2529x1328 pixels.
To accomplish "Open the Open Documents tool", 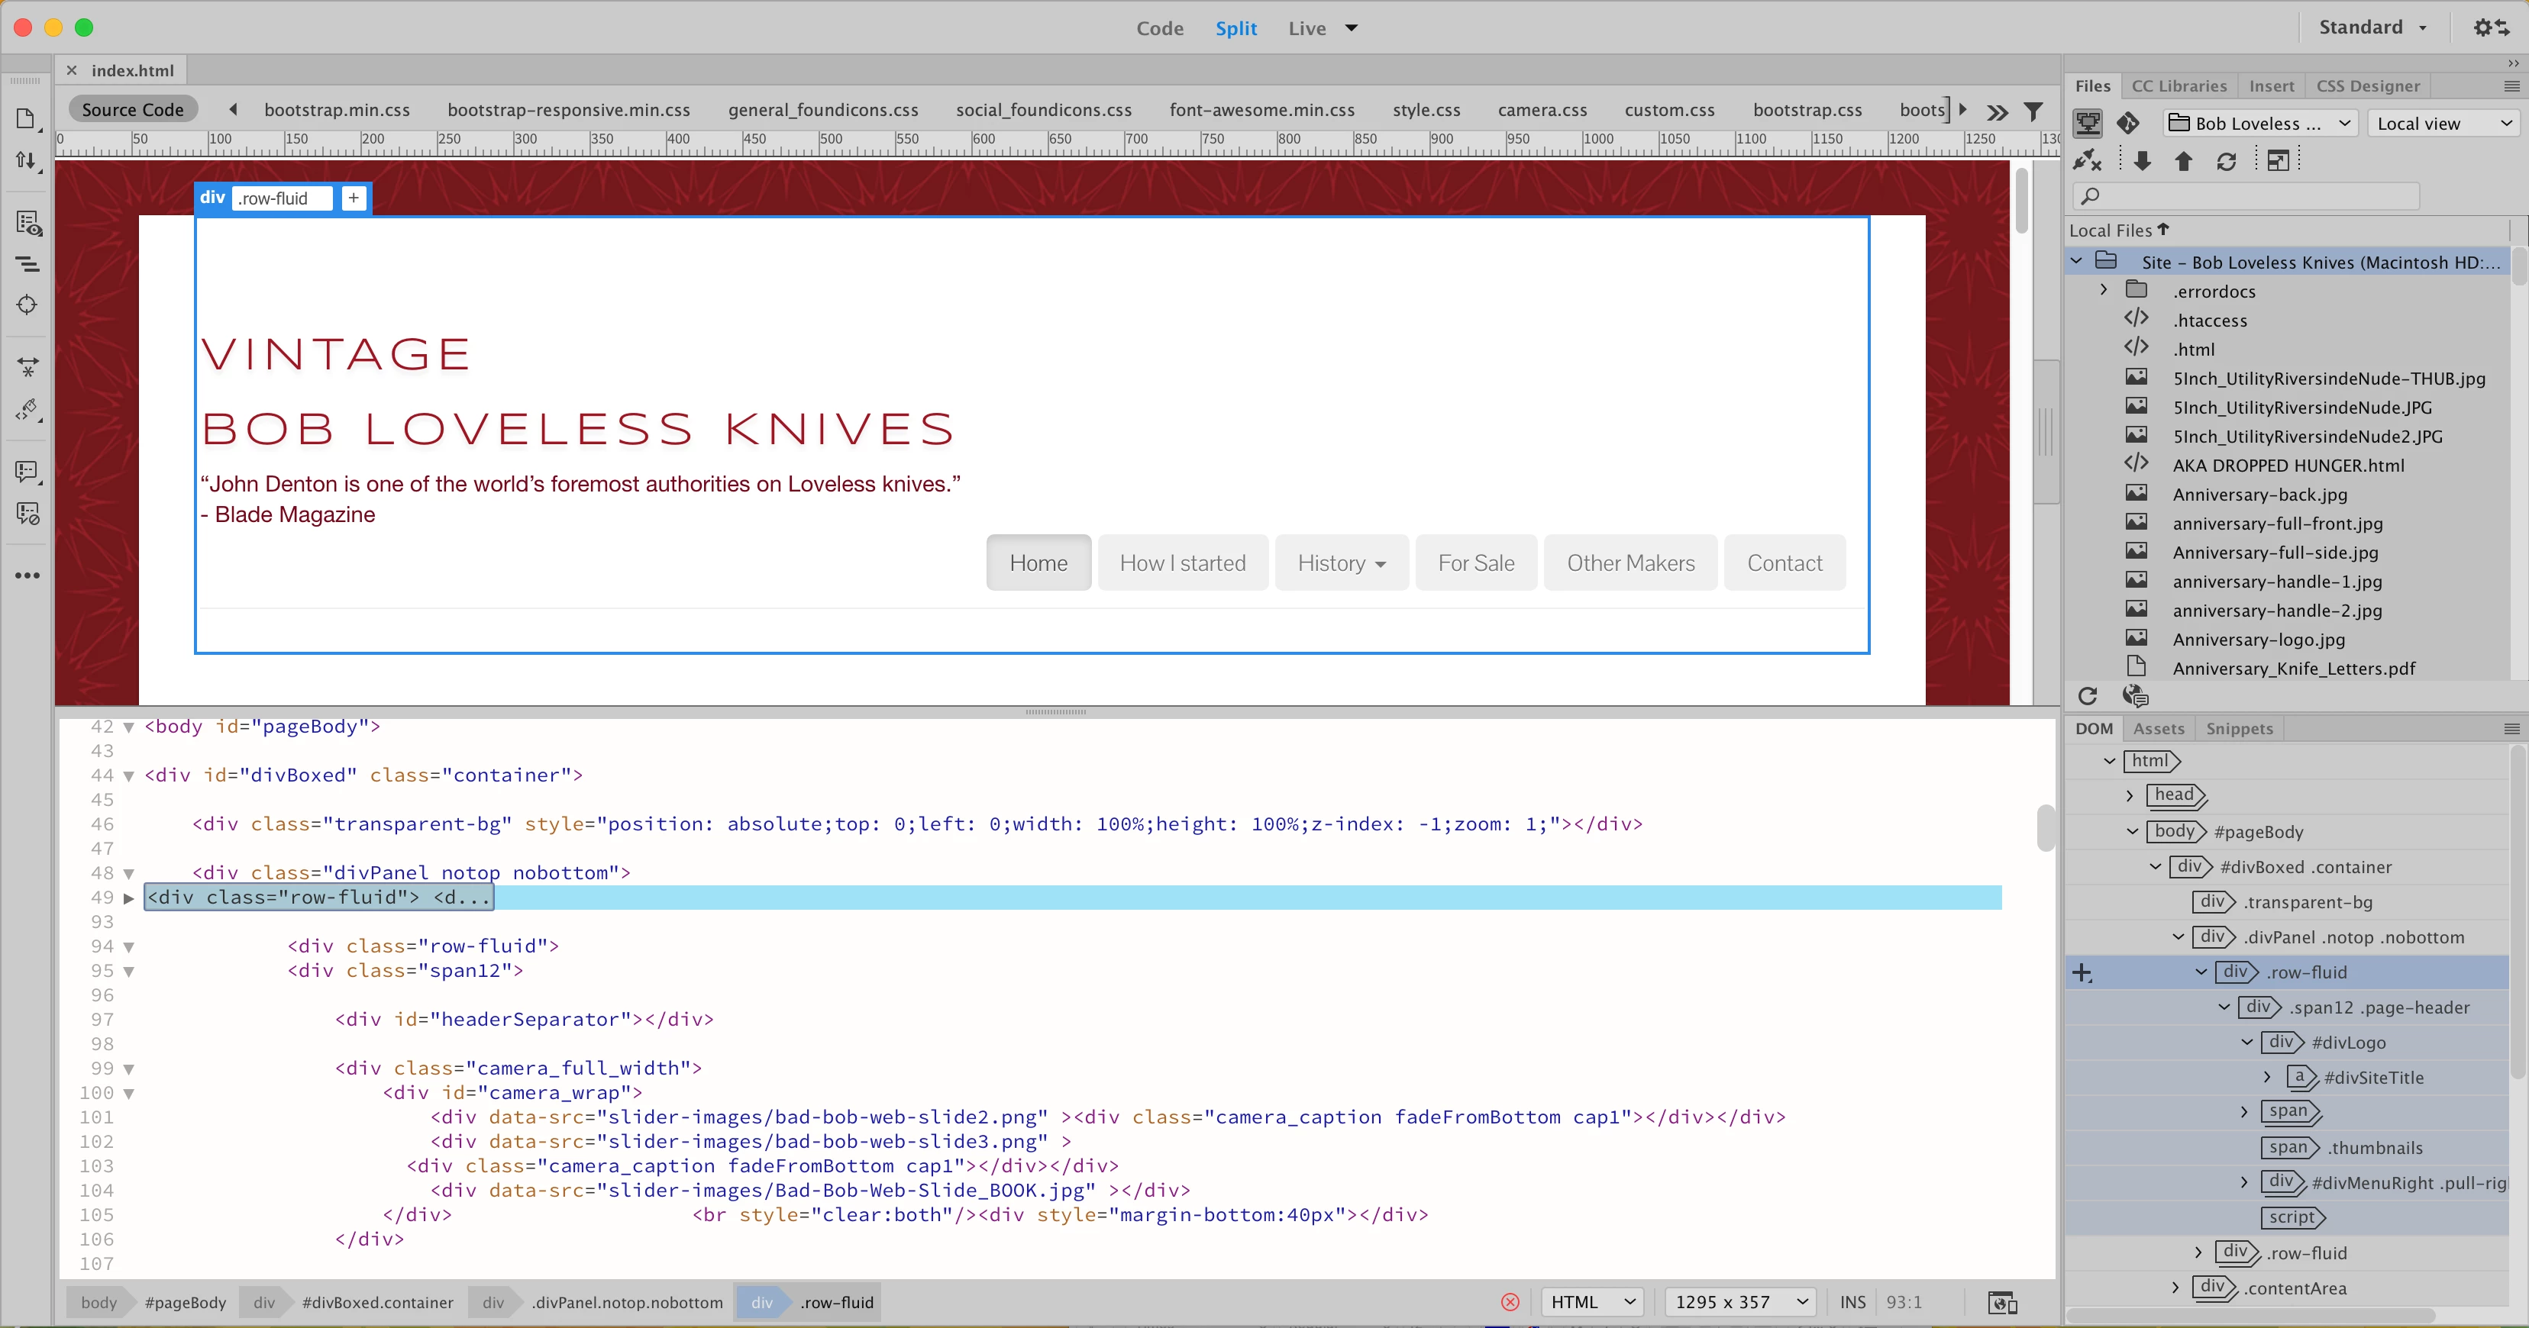I will coord(25,119).
